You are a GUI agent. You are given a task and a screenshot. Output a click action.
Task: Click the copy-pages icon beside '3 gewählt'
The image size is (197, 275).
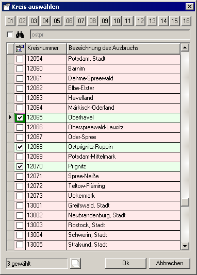(x=75, y=263)
